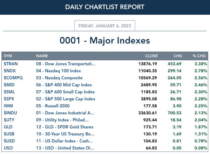
Task: Sort by the CLOSE column header
Action: [x=151, y=56]
